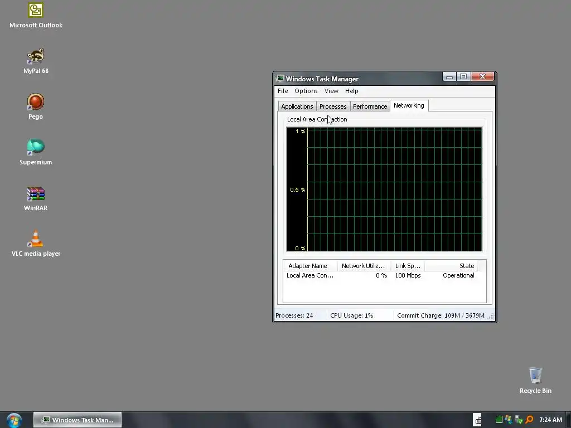Open the View menu
The height and width of the screenshot is (428, 571).
pos(331,91)
